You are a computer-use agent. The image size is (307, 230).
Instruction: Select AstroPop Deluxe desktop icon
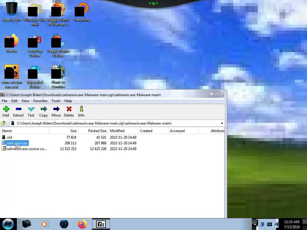[35, 46]
